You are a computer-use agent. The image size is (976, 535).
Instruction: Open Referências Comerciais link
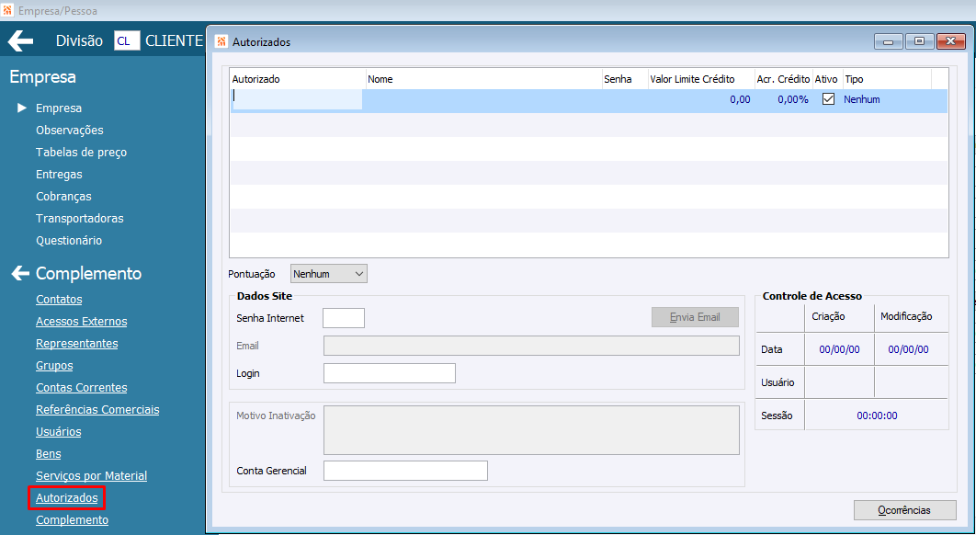pos(97,410)
